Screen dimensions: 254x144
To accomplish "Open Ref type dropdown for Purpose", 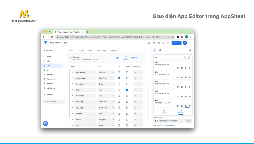I will (106, 114).
